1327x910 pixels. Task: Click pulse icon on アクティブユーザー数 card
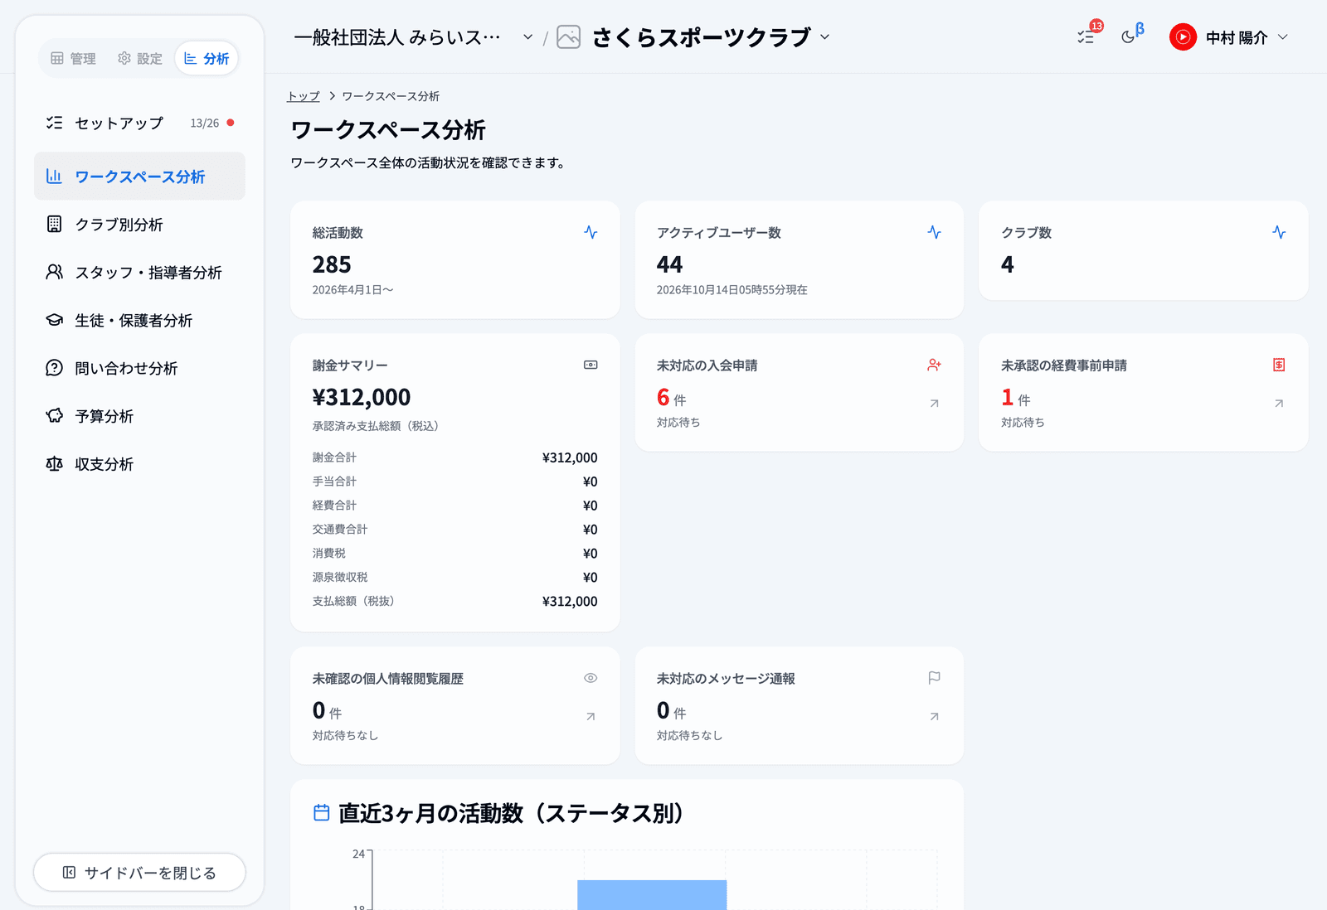935,232
